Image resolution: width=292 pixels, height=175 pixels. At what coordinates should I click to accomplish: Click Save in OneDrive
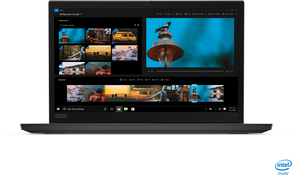[x=214, y=14]
